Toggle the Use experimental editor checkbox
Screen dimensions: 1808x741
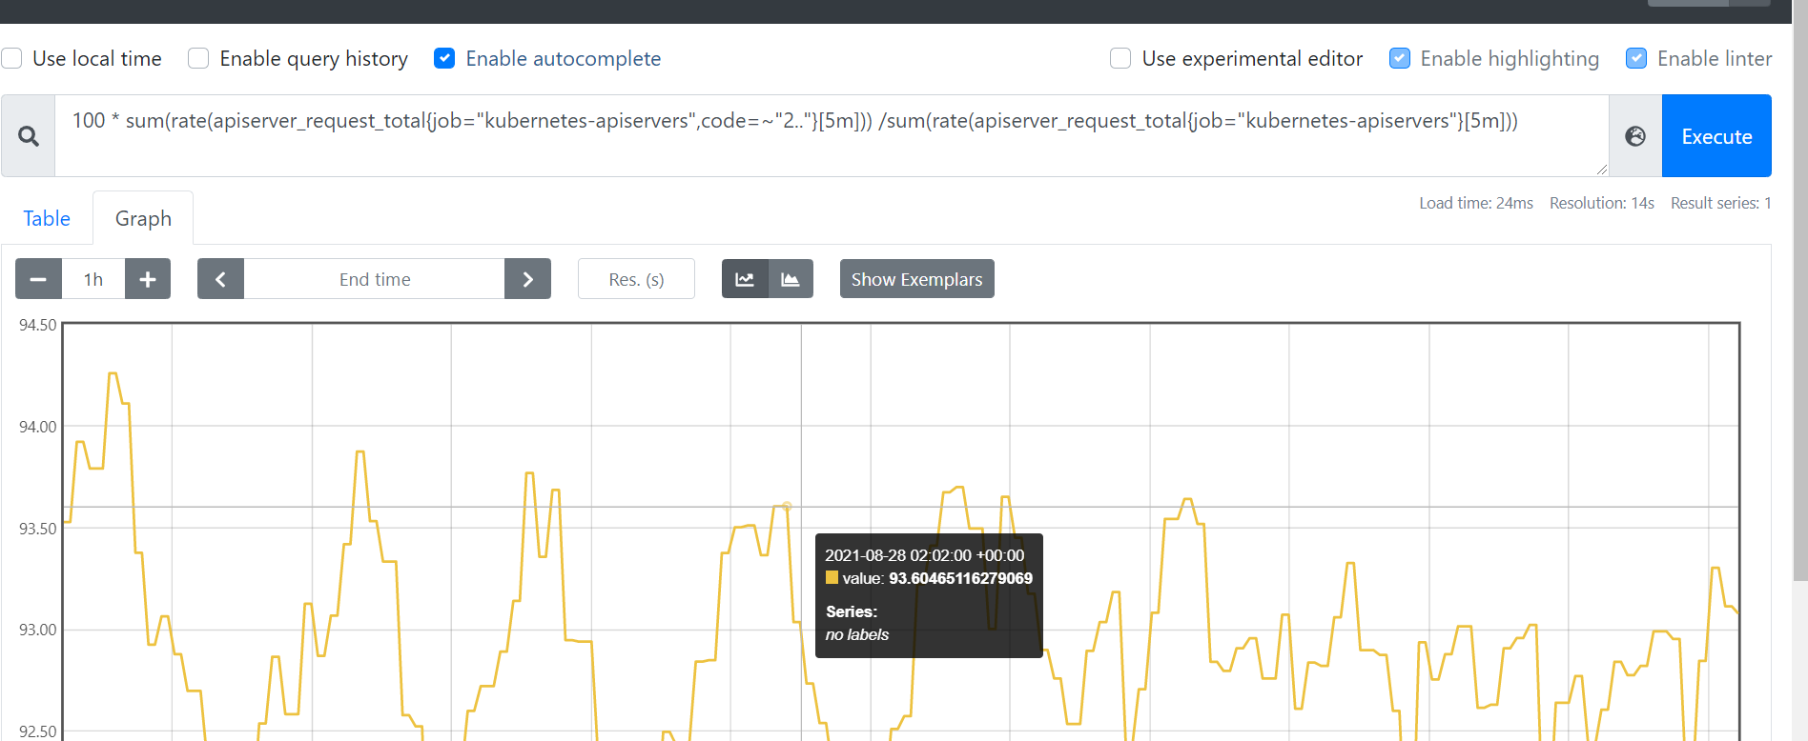tap(1120, 58)
